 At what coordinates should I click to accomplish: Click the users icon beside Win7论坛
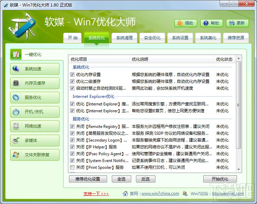point(185,193)
